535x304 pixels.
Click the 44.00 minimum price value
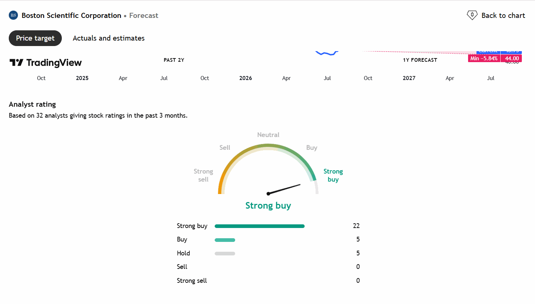coord(512,58)
